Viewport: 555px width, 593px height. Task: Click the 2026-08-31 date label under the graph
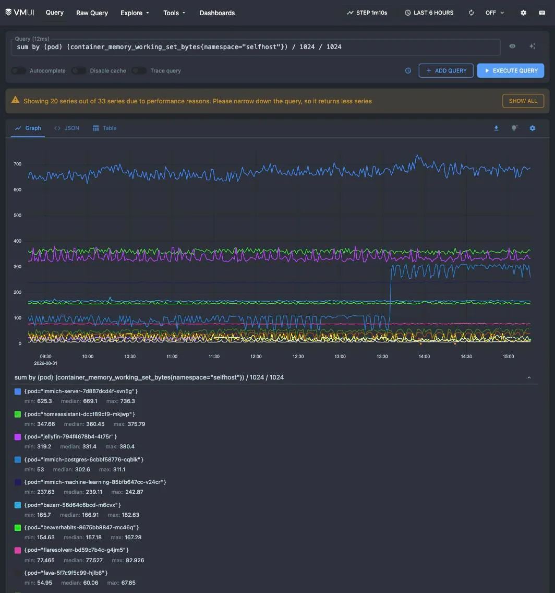point(45,363)
